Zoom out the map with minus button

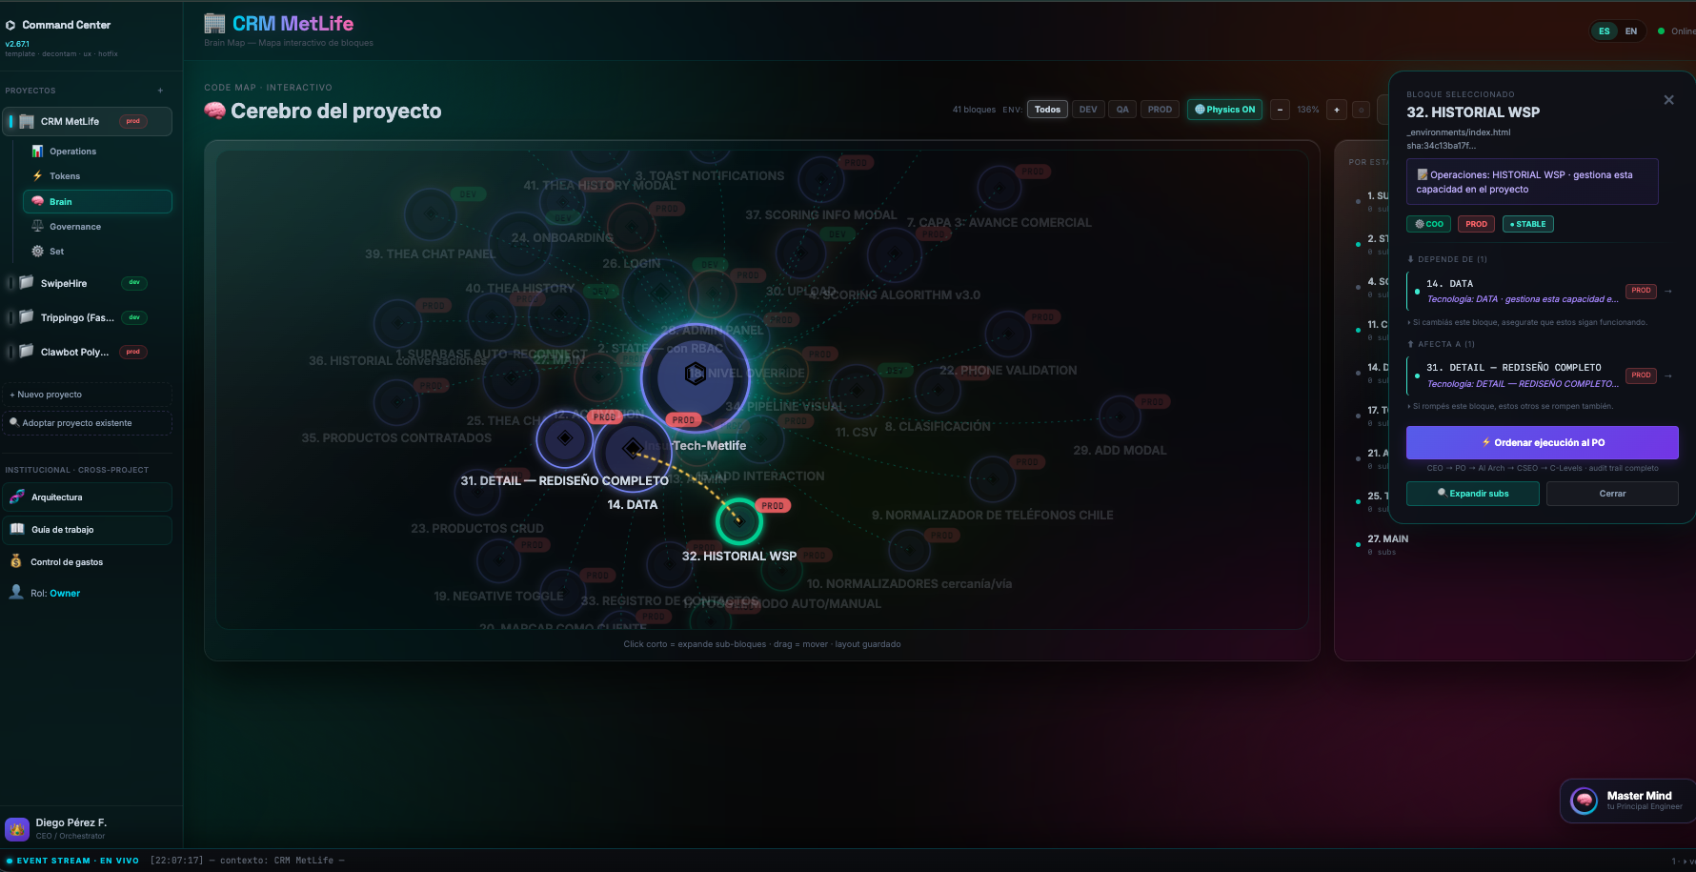[1280, 110]
